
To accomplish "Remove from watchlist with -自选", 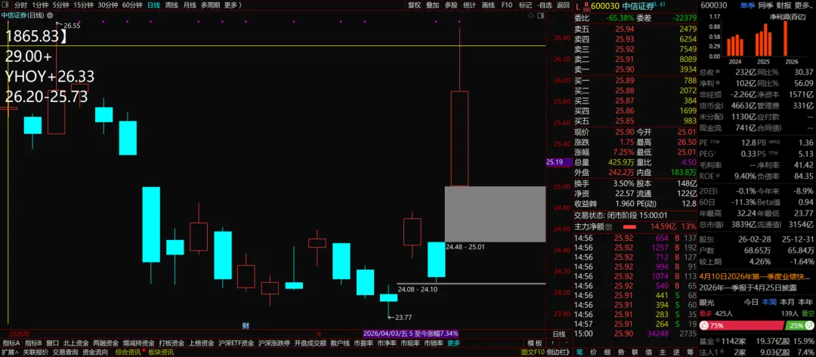I will (544, 5).
